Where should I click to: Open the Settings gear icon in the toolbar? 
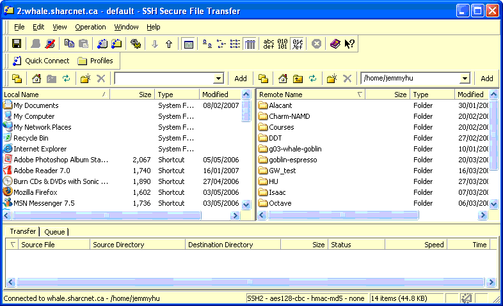(x=136, y=44)
